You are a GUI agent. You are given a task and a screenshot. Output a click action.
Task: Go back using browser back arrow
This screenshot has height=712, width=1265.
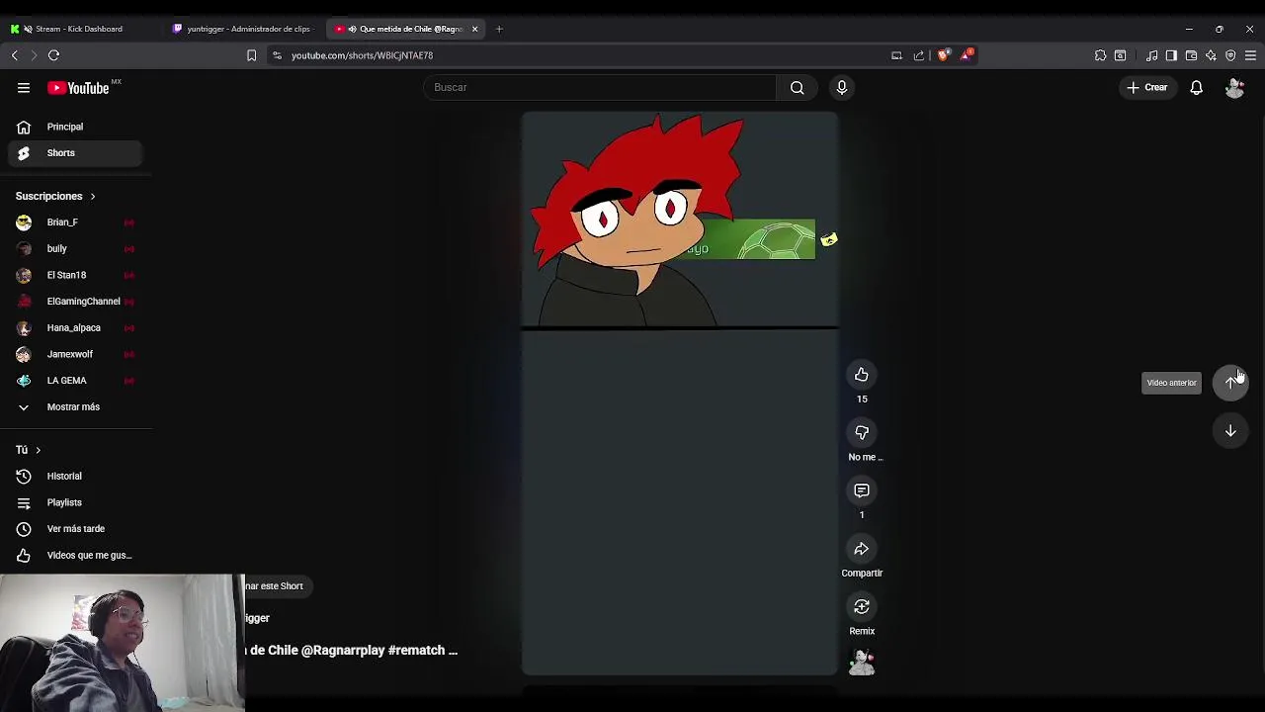coord(15,55)
